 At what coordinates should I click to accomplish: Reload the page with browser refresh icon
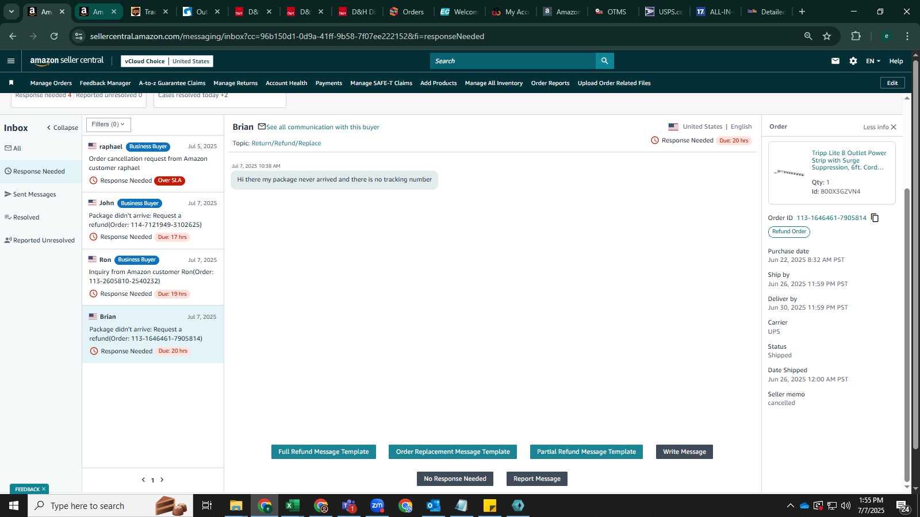click(x=54, y=36)
